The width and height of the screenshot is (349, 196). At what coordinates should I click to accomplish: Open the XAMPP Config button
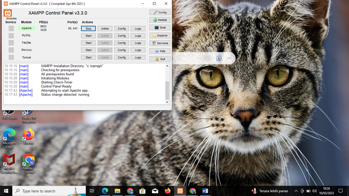pyautogui.click(x=160, y=12)
